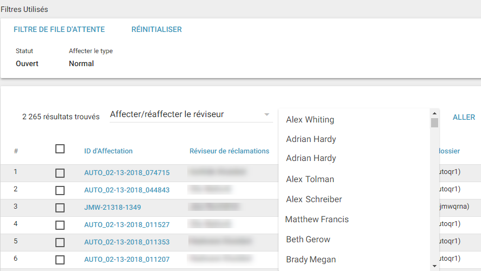This screenshot has width=481, height=271.
Task: Click the Filtre de file d'attente button
Action: [x=59, y=30]
